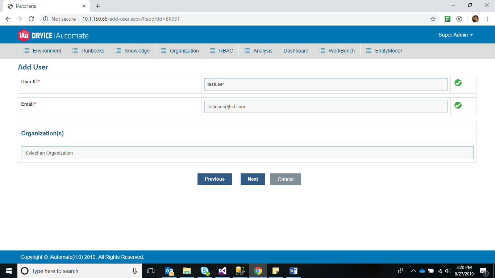Viewport: 495px width, 278px height.
Task: Open the EntityModel menu
Action: 384,51
